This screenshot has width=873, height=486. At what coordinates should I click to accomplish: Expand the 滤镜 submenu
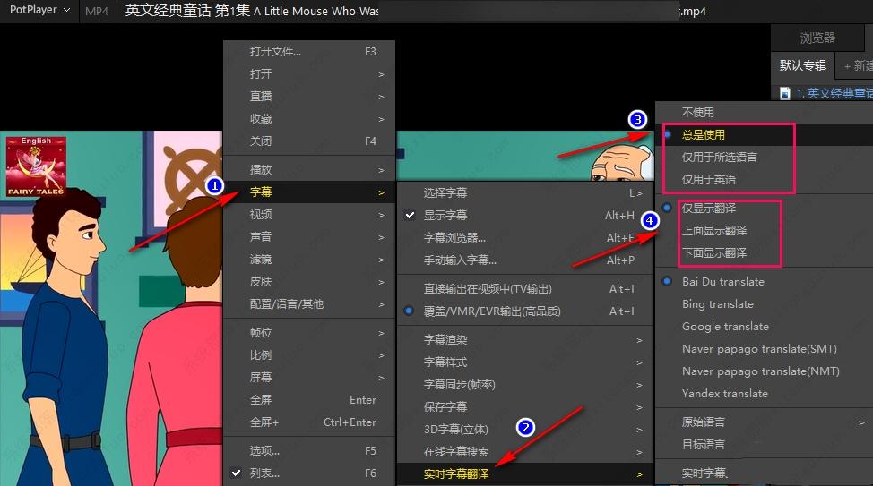tap(309, 260)
